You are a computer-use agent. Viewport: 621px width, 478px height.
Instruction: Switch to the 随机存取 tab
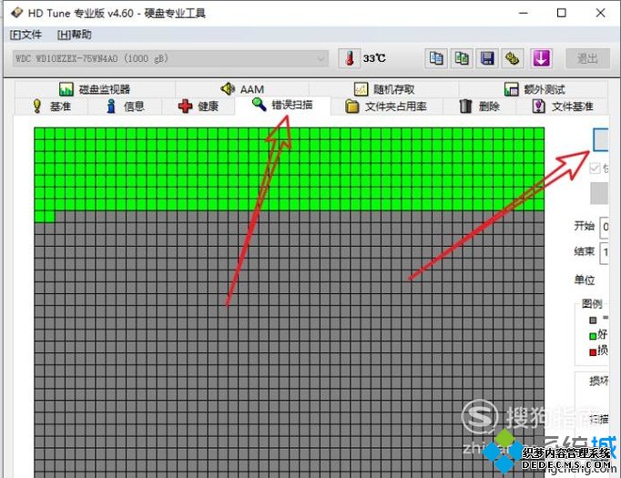[x=383, y=88]
